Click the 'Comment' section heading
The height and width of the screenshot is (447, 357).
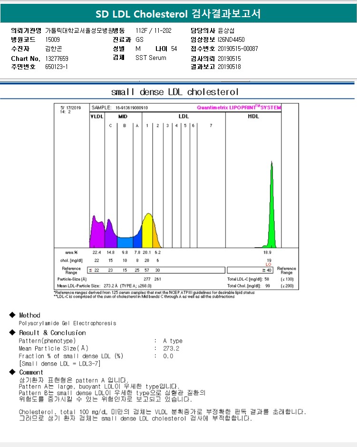tap(31, 372)
